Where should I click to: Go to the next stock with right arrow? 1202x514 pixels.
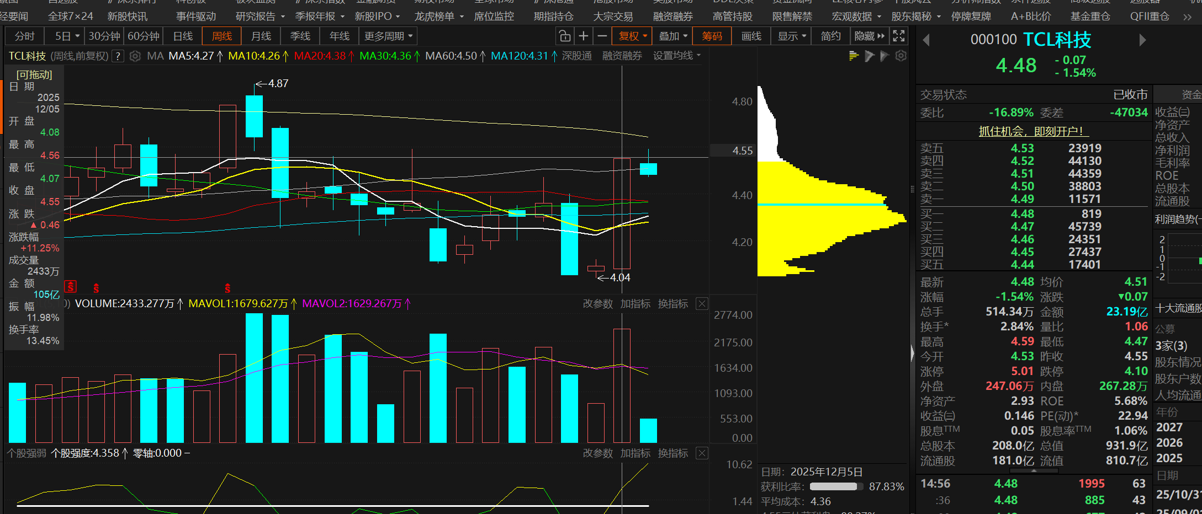[x=1142, y=40]
